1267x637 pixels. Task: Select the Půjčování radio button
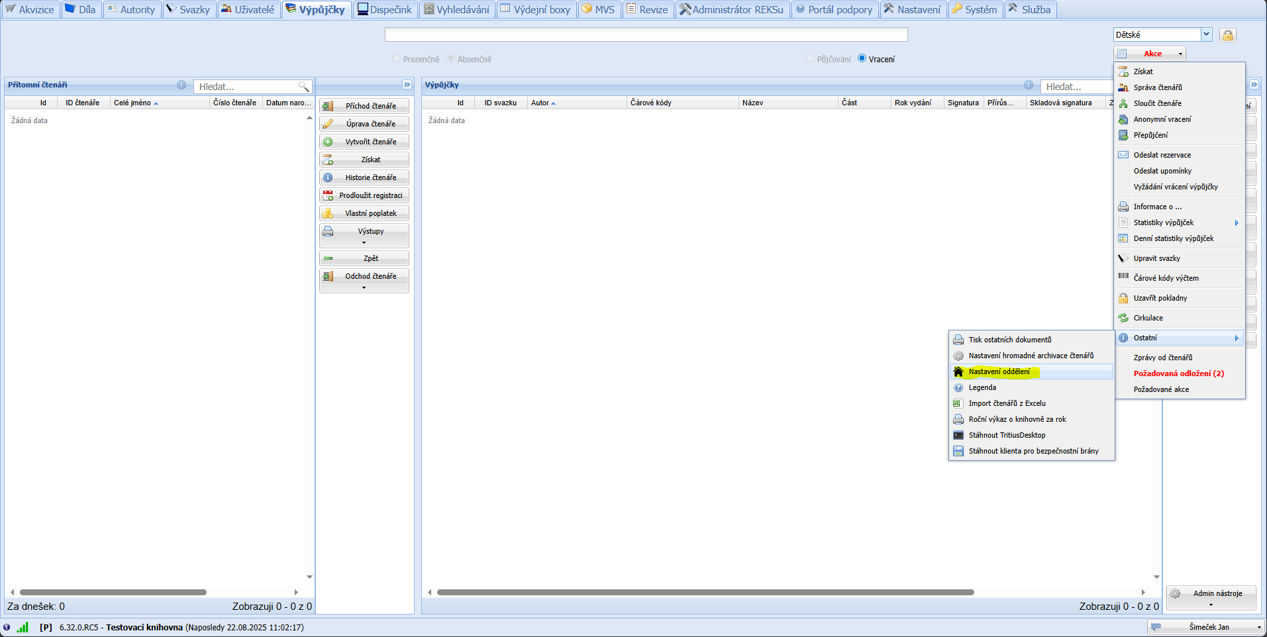(810, 58)
